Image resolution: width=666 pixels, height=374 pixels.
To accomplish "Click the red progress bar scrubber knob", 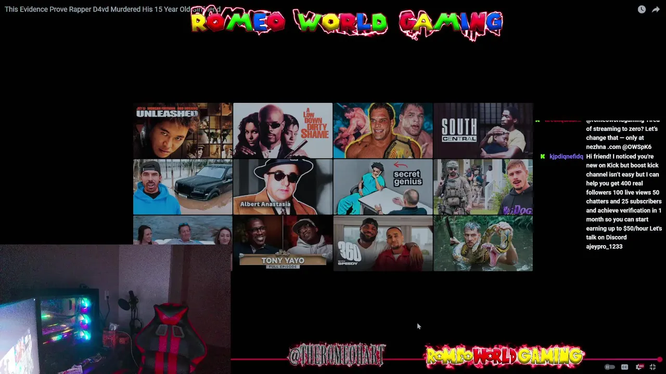I will point(660,359).
